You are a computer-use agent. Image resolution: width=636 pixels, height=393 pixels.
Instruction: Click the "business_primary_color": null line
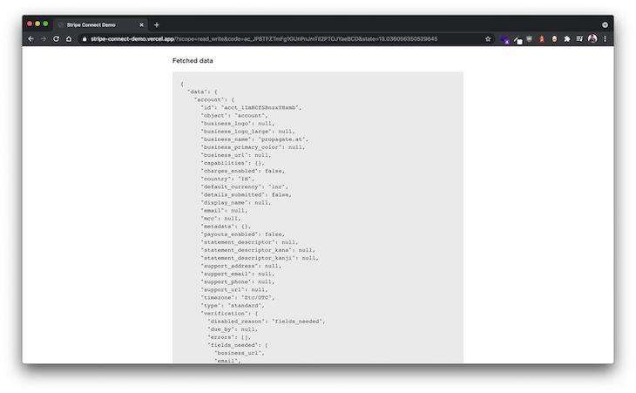[x=253, y=147]
